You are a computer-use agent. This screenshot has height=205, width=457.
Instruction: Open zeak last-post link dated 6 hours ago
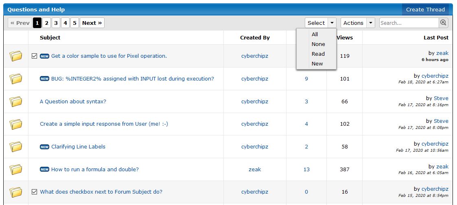(442, 53)
